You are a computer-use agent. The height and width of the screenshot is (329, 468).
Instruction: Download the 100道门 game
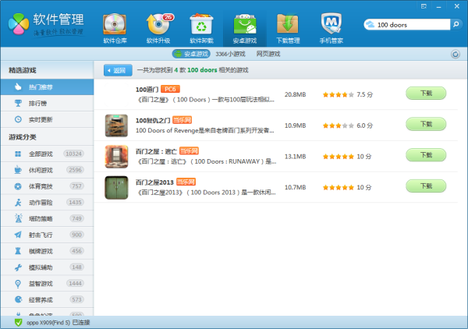(426, 94)
